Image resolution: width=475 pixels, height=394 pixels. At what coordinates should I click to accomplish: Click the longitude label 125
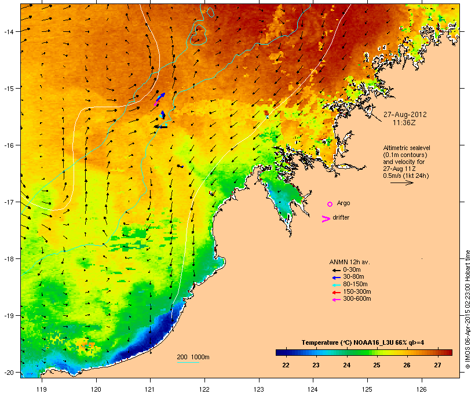click(367, 389)
